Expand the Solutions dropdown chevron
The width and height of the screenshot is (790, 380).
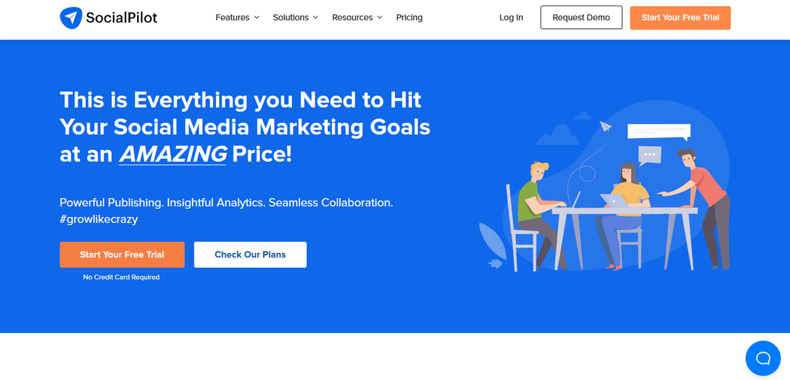(315, 17)
